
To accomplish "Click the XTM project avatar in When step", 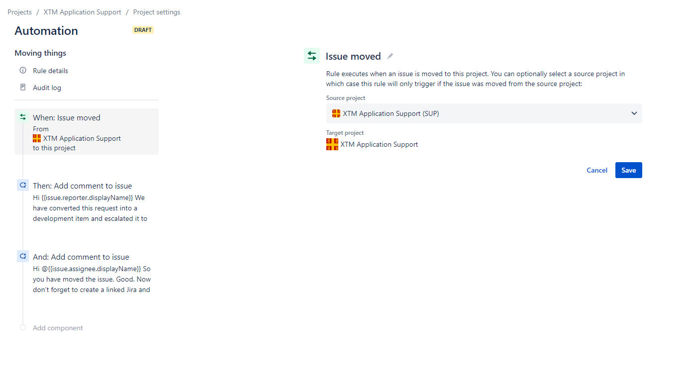I will point(37,138).
